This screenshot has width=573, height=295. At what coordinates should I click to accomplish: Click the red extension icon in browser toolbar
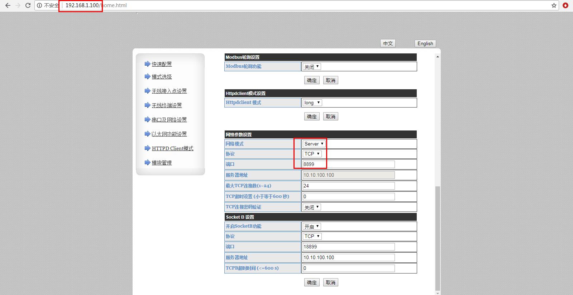tap(565, 5)
